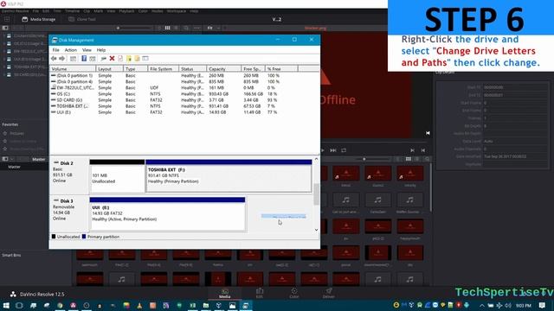Click the Disk 3 Removable label panel
Viewport: 554px width, 311px height.
[69, 213]
